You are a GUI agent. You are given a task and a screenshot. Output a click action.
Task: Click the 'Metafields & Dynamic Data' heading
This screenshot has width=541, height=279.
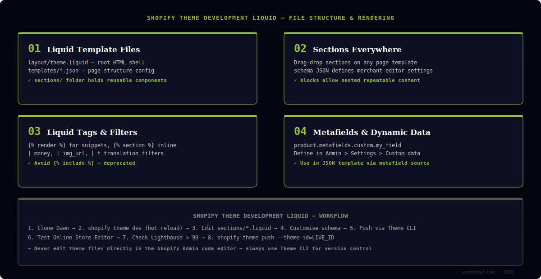(371, 132)
